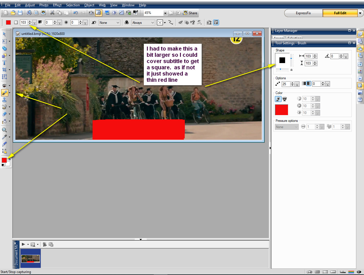The height and width of the screenshot is (275, 364).
Task: Click the histogram panel icon
Action: [360, 93]
